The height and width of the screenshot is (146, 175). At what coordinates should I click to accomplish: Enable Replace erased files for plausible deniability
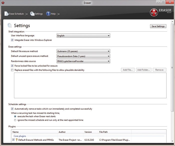[12, 70]
